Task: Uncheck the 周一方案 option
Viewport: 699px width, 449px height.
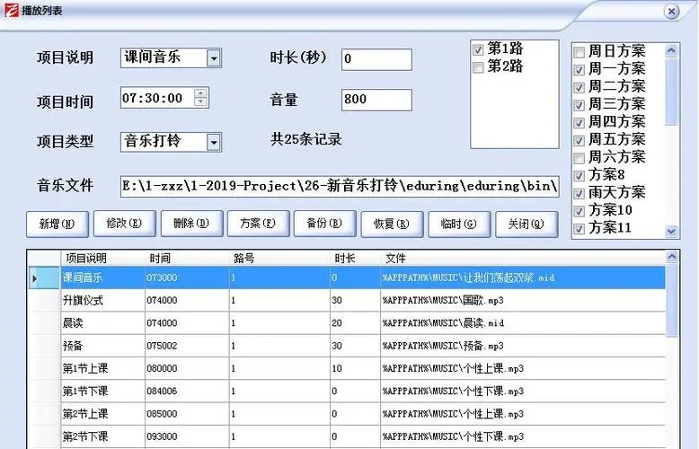Action: 580,70
